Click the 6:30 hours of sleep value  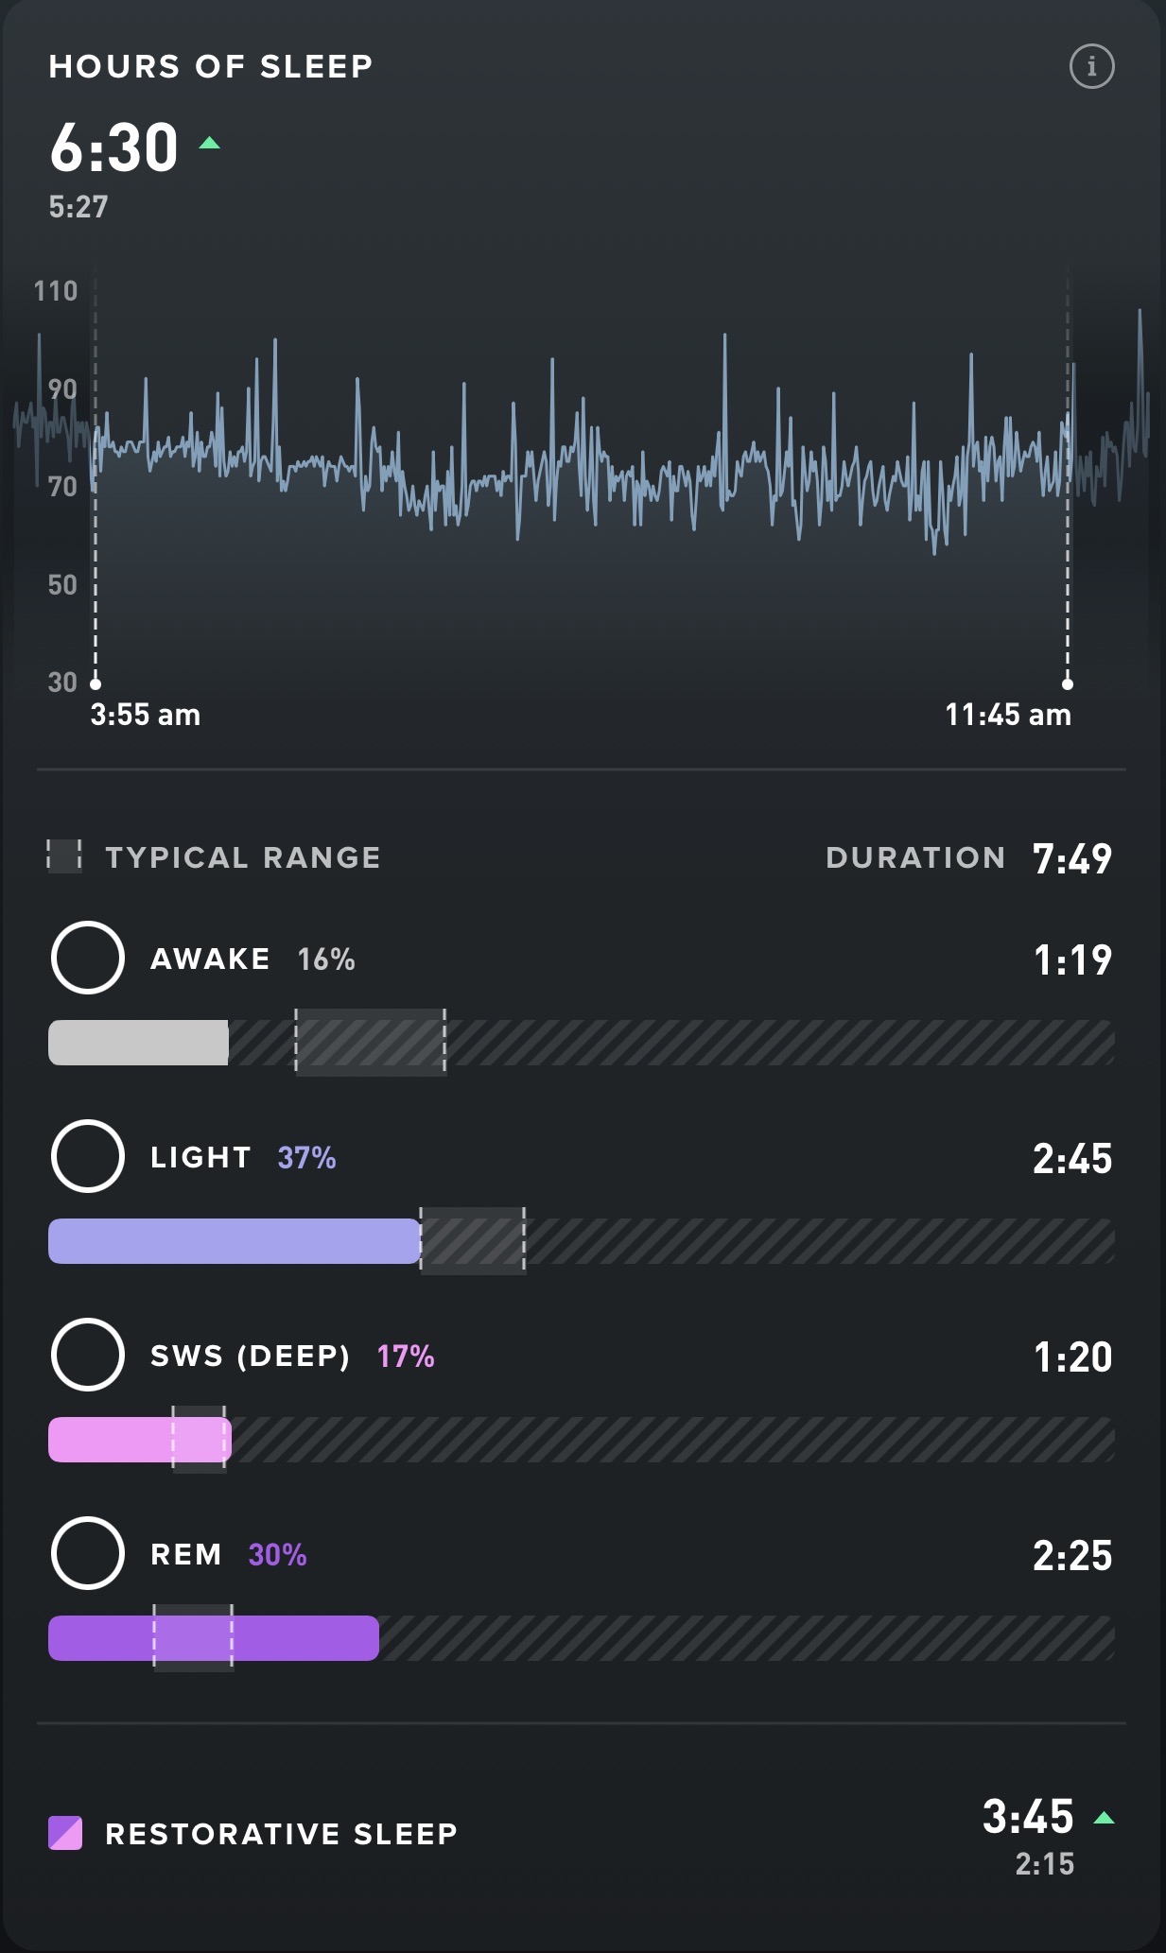(x=113, y=147)
